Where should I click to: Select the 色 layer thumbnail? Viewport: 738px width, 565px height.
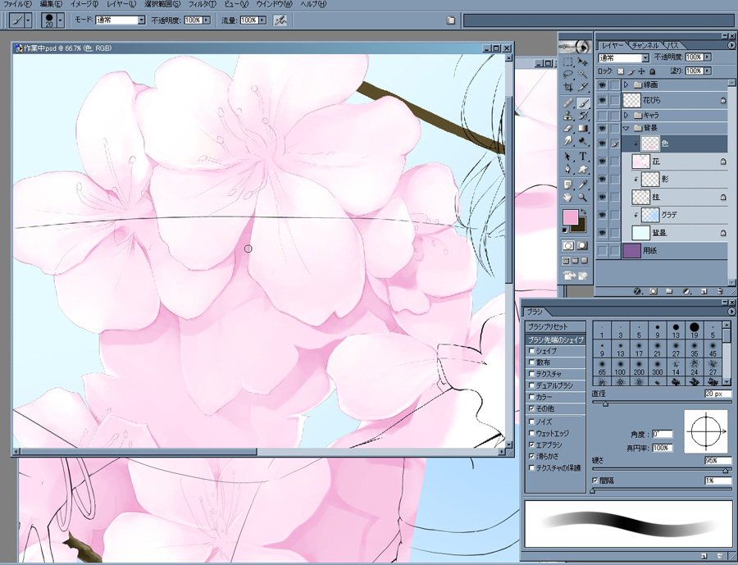click(650, 144)
